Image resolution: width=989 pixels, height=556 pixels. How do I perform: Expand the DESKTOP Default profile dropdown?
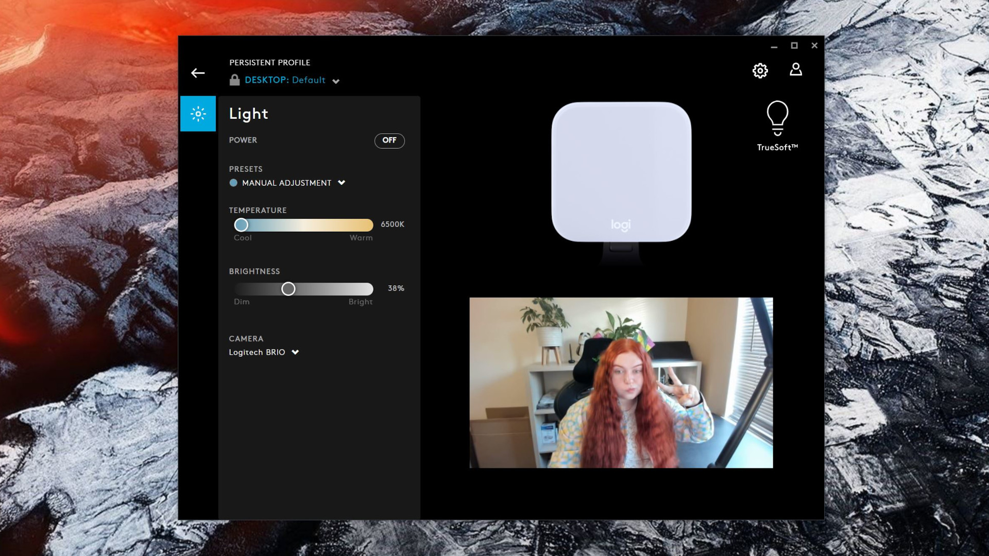335,81
